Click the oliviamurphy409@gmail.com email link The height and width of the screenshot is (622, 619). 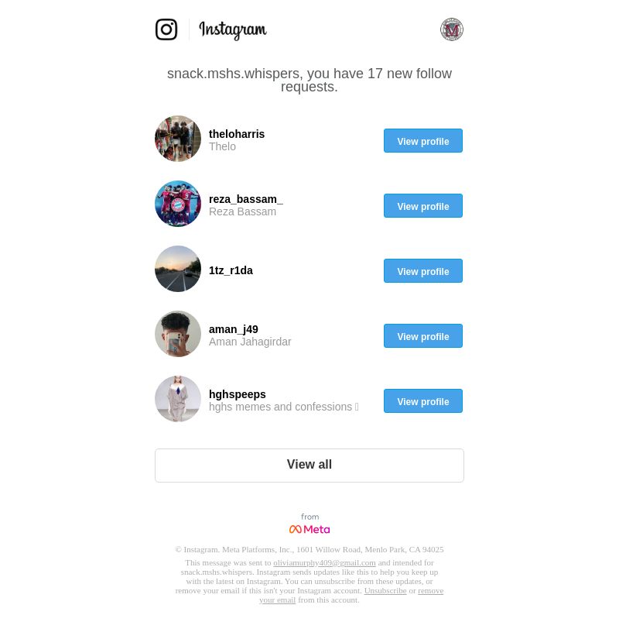324,562
